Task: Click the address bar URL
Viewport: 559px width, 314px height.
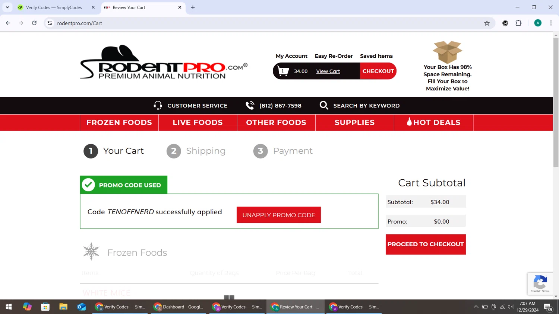Action: [79, 23]
